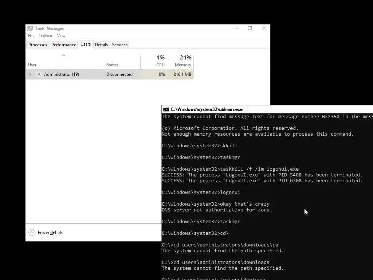This screenshot has height=280, width=373.
Task: Switch to the Details tab
Action: pyautogui.click(x=101, y=45)
